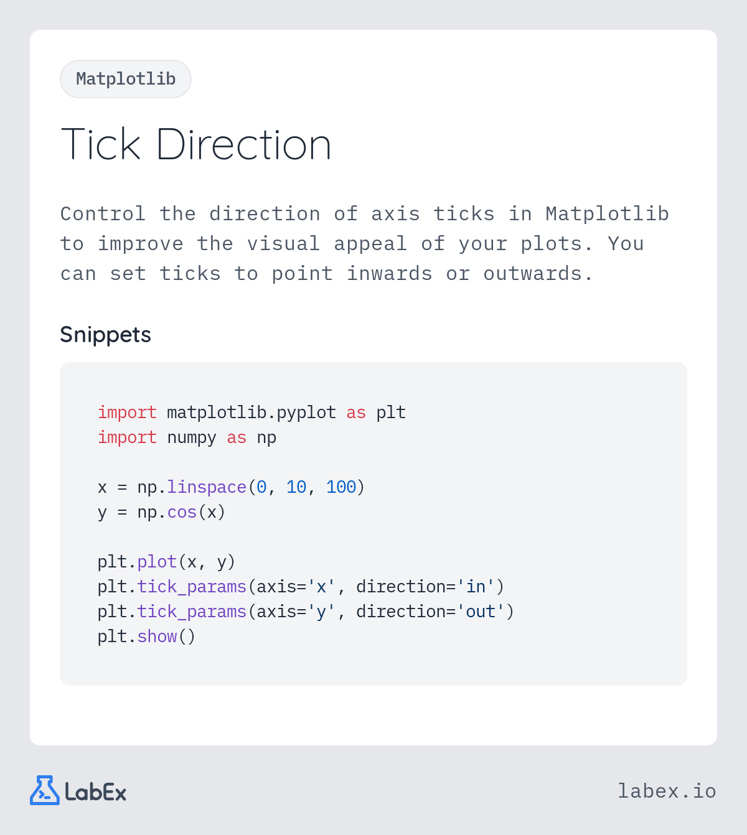Click the 'import matplotlib.pyplot as plt' line

click(x=251, y=413)
